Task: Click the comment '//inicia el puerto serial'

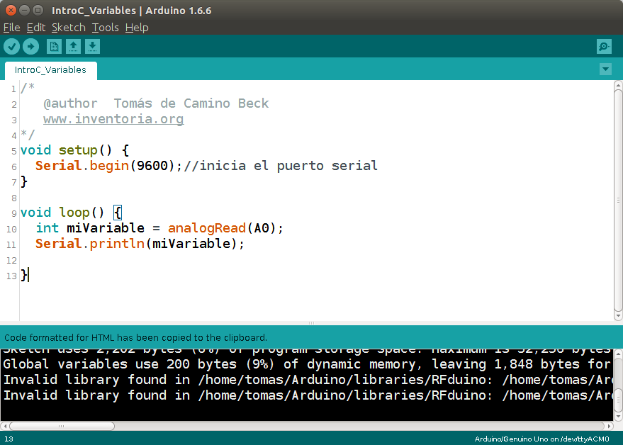Action: 281,166
